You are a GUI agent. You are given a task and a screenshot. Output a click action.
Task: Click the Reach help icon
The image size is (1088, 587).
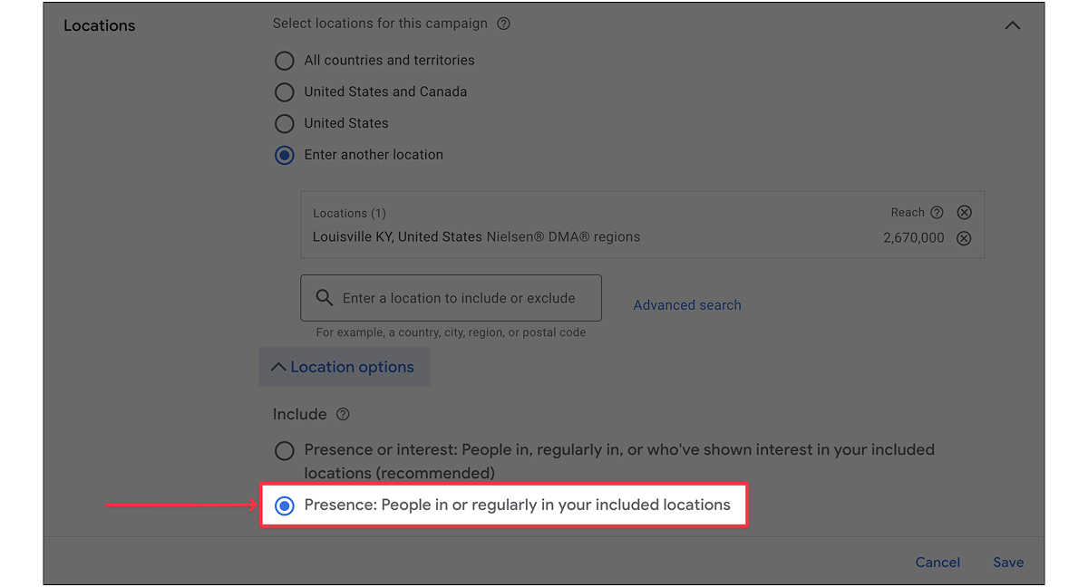tap(937, 213)
